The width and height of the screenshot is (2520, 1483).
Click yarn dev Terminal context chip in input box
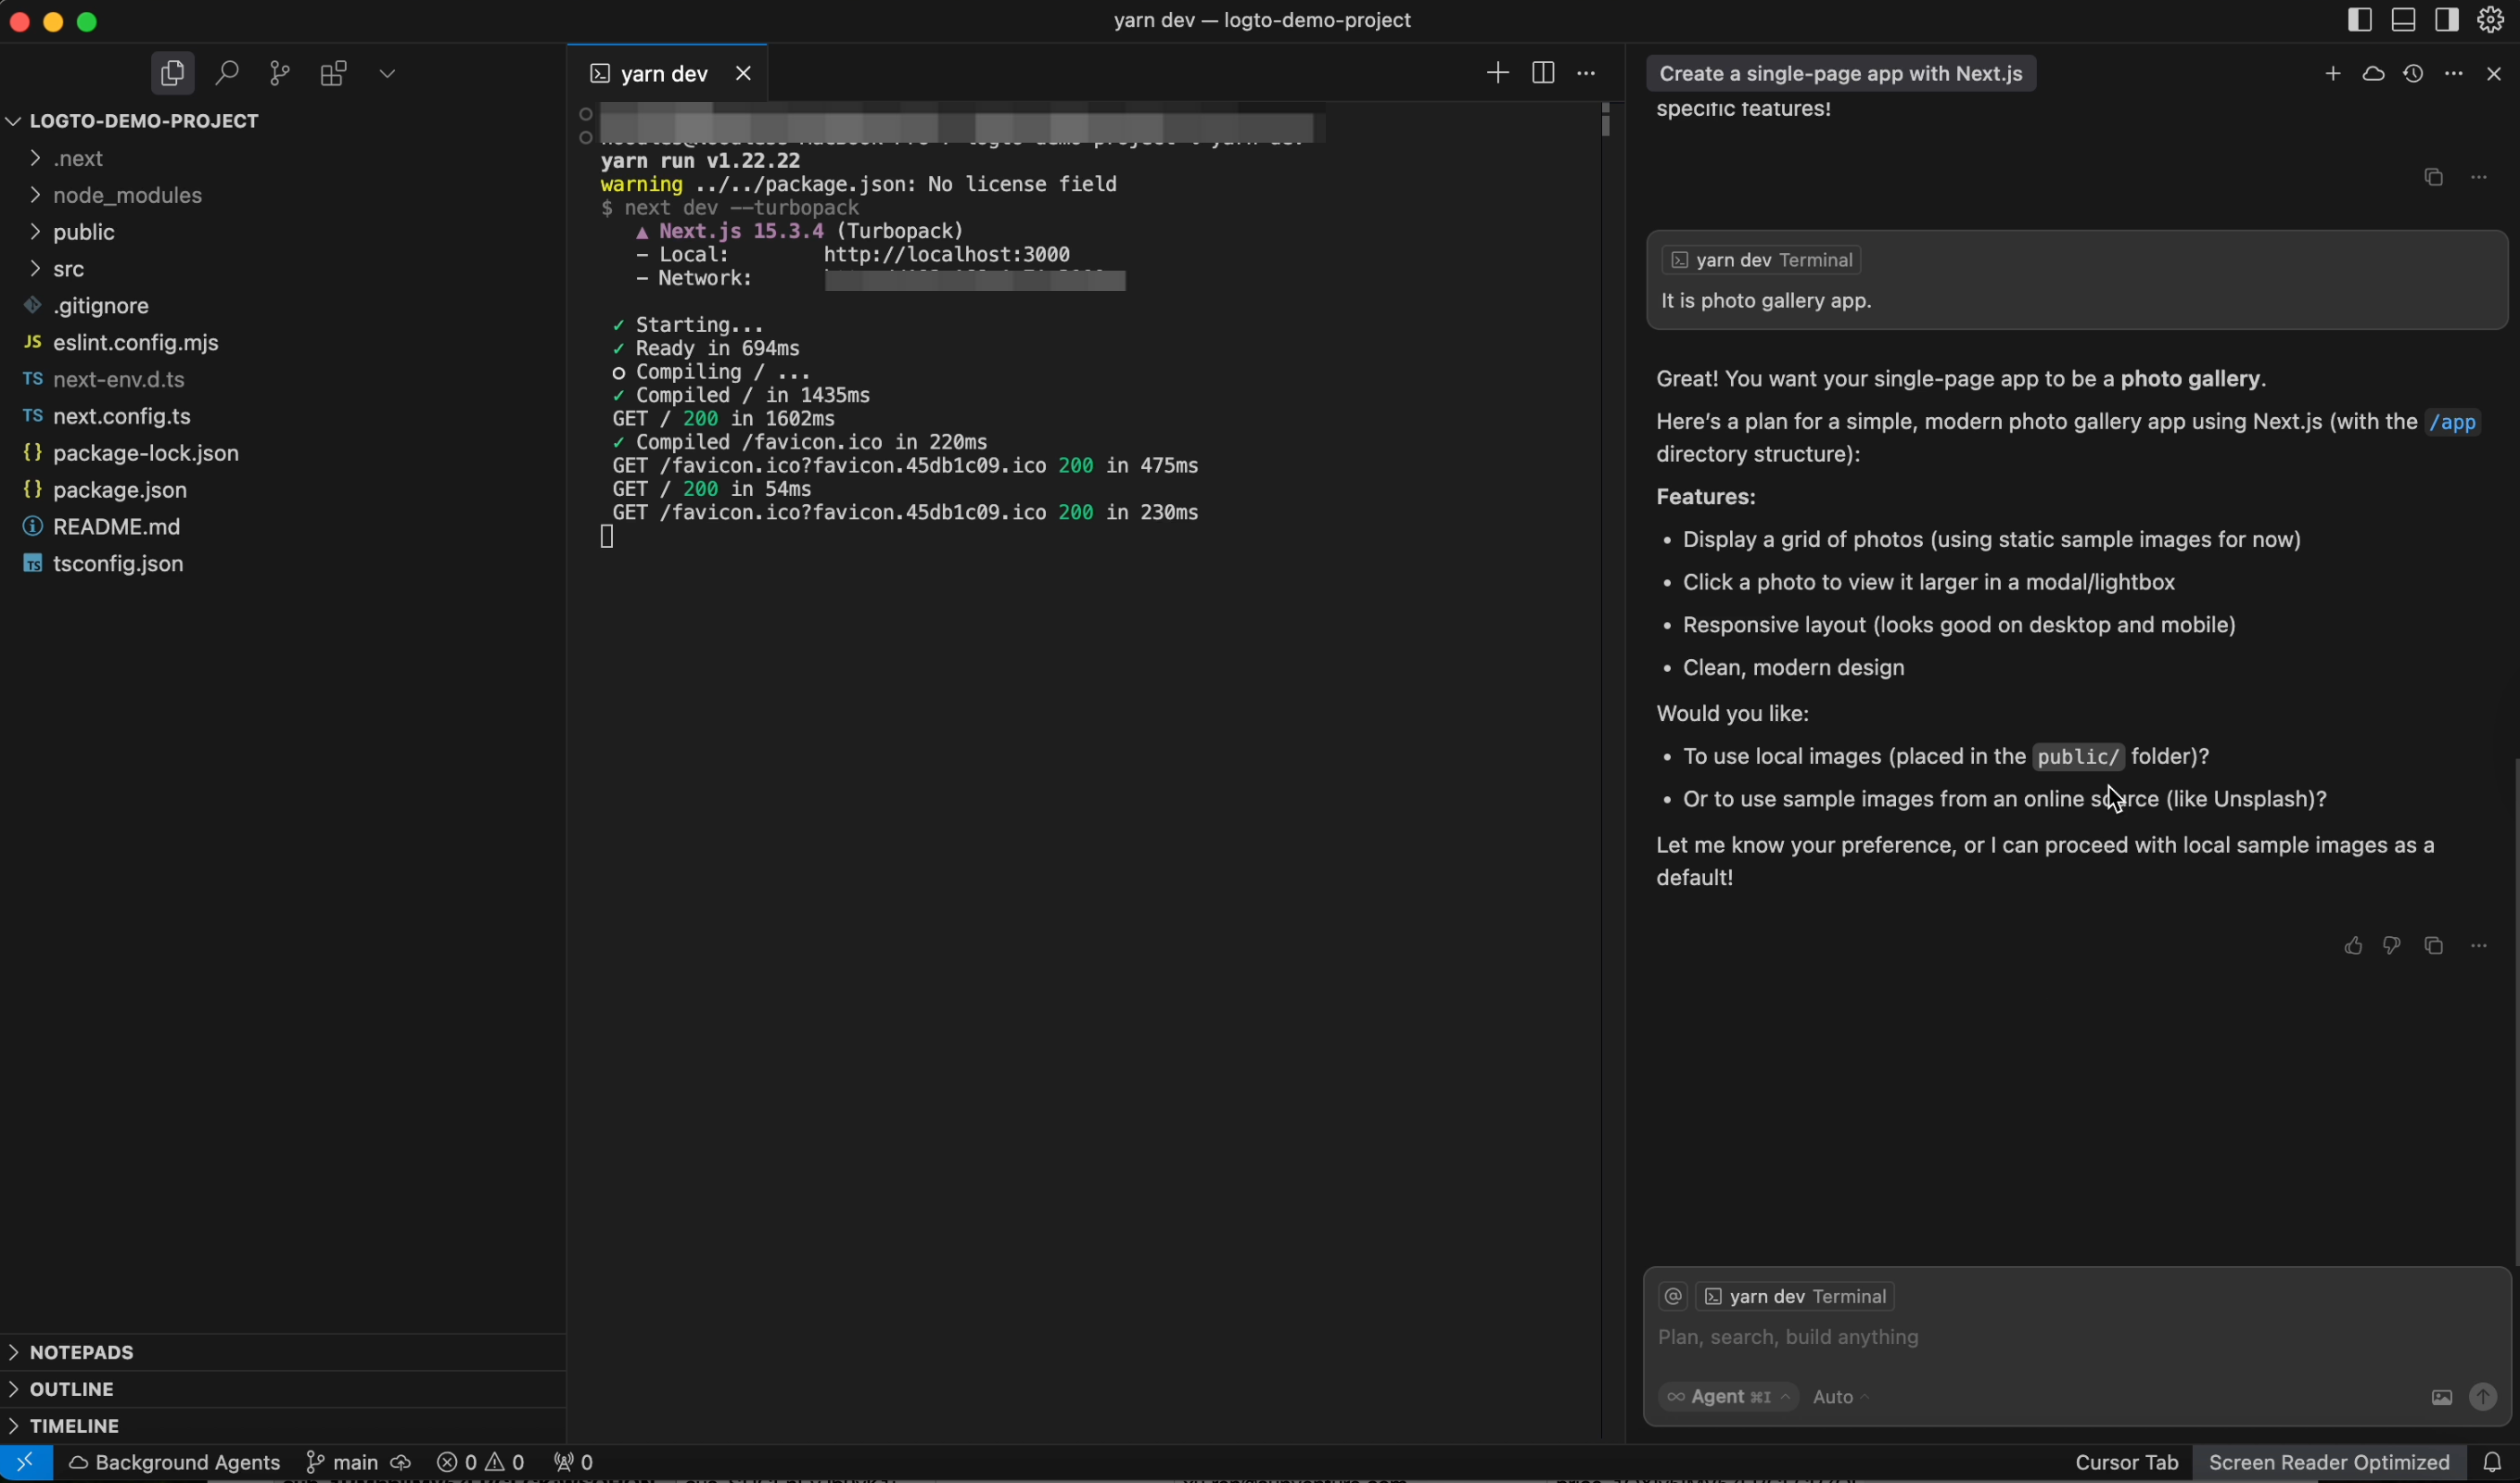pyautogui.click(x=1795, y=1297)
